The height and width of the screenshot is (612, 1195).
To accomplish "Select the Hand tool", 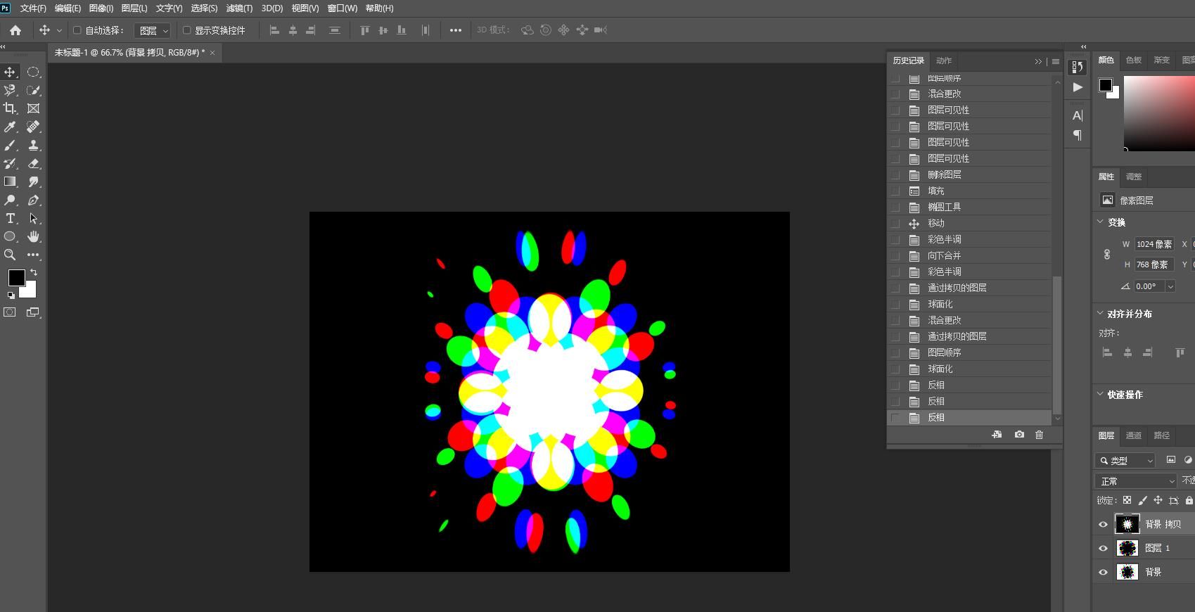I will click(33, 236).
